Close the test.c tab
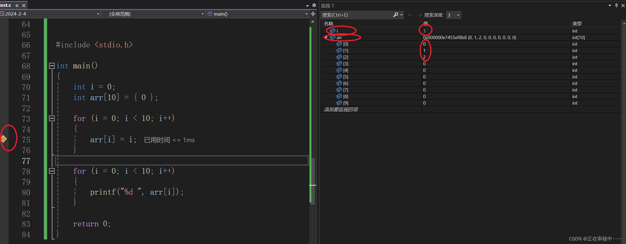Screen dimensions: 626x244 click(x=24, y=5)
